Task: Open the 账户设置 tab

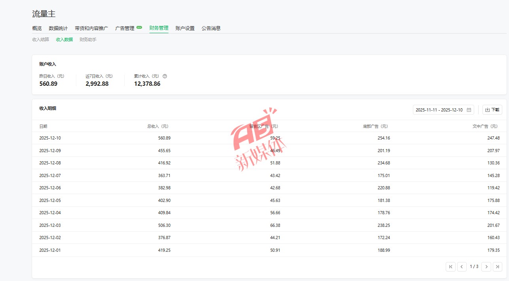Action: [x=185, y=28]
